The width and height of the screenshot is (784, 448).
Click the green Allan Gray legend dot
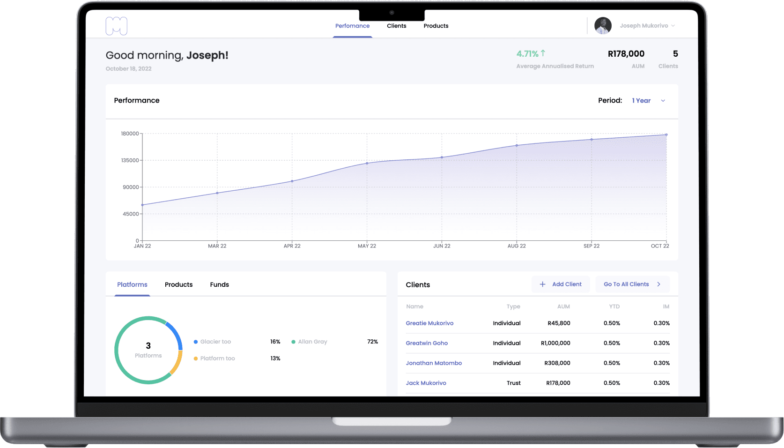coord(293,342)
